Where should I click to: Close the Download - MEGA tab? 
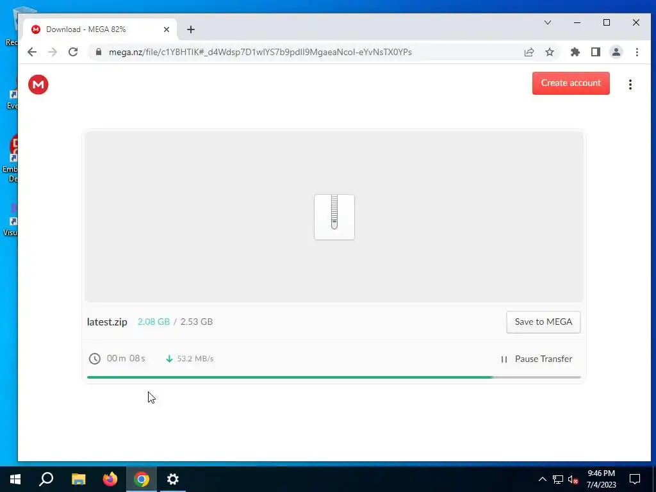tap(167, 29)
